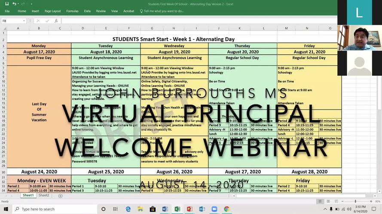Open the Review ribbon tab

click(101, 11)
